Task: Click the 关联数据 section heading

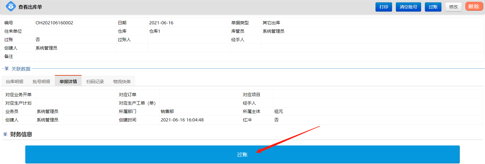Action: [x=21, y=69]
